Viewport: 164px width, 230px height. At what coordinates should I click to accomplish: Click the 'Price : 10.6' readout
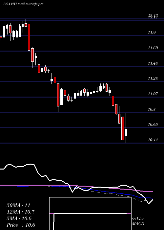tap(21, 225)
